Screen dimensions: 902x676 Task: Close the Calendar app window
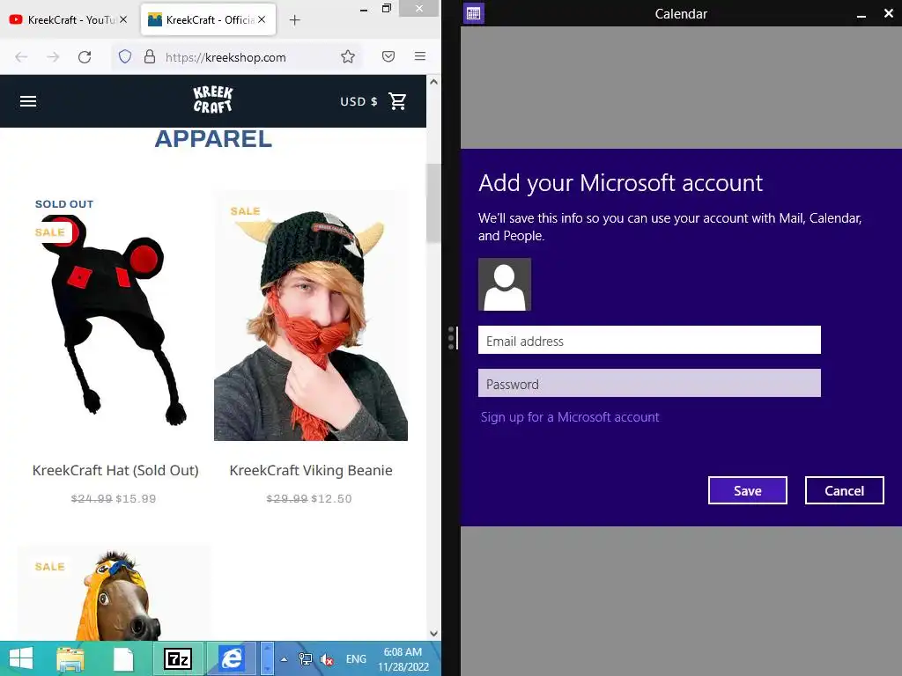(888, 14)
